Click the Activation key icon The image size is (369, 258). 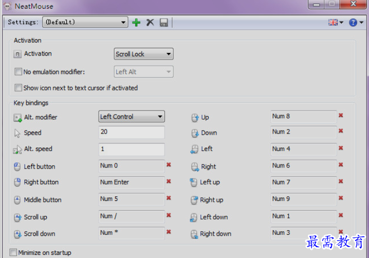click(x=17, y=54)
